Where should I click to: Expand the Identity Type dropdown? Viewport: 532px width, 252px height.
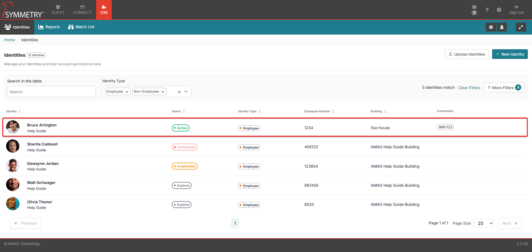pyautogui.click(x=186, y=92)
